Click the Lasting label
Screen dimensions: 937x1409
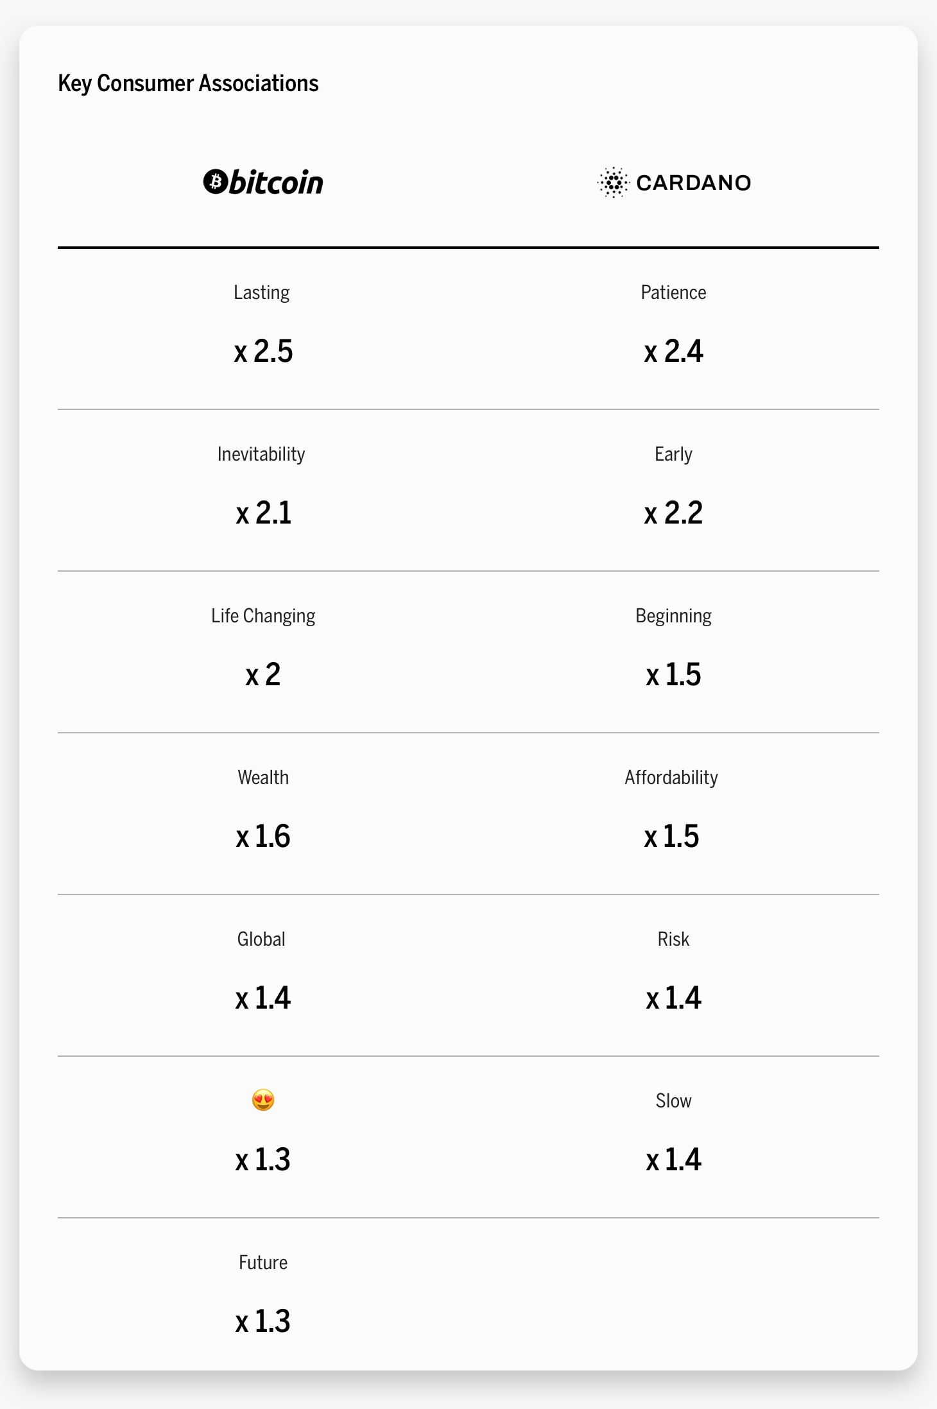(261, 293)
